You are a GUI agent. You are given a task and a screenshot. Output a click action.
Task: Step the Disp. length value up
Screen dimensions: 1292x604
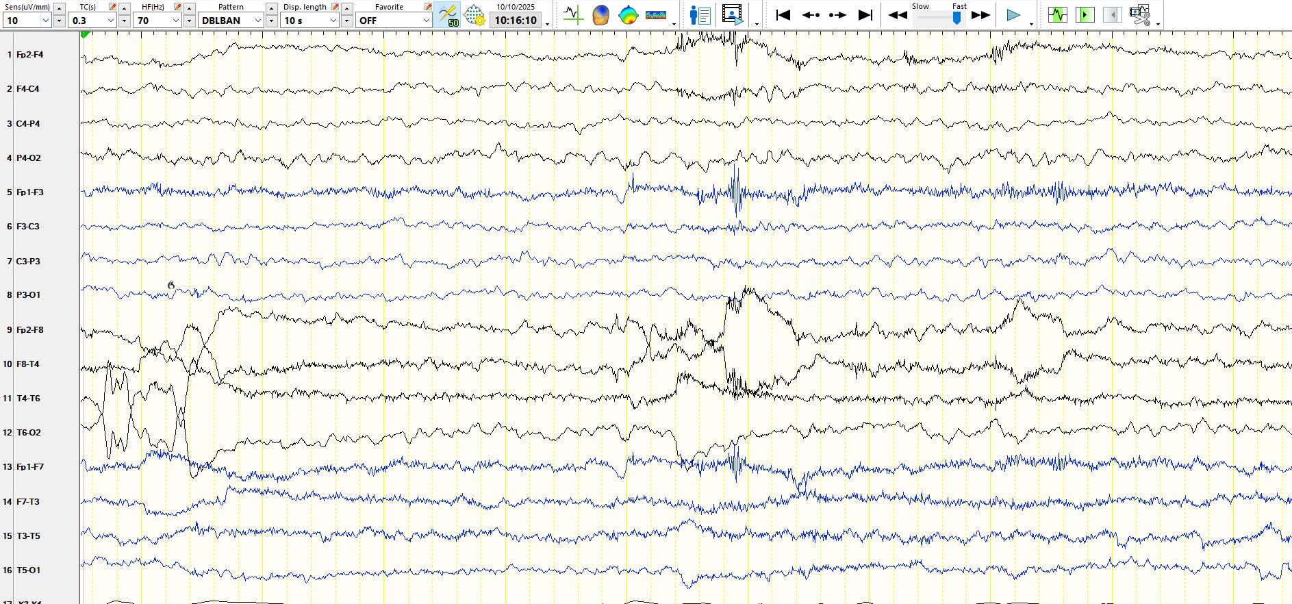(347, 8)
